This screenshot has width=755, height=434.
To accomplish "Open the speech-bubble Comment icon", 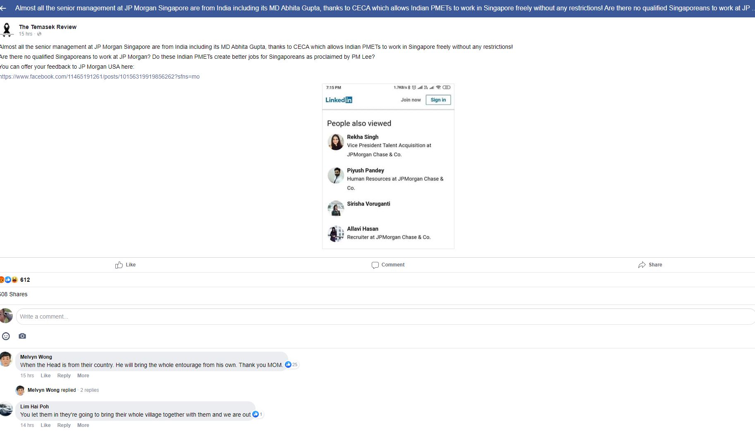I will click(375, 265).
